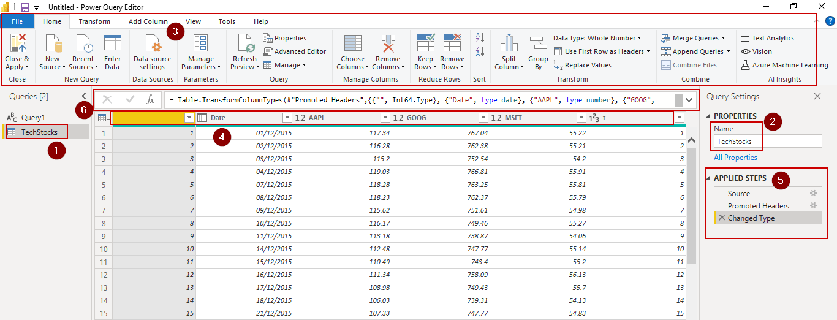Switch to the Add Column tab
The width and height of the screenshot is (837, 320).
(148, 21)
